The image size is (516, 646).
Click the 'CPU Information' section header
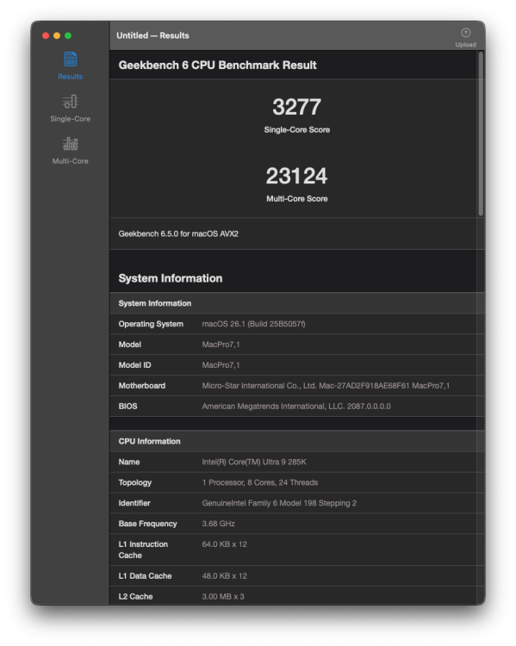[x=149, y=441]
